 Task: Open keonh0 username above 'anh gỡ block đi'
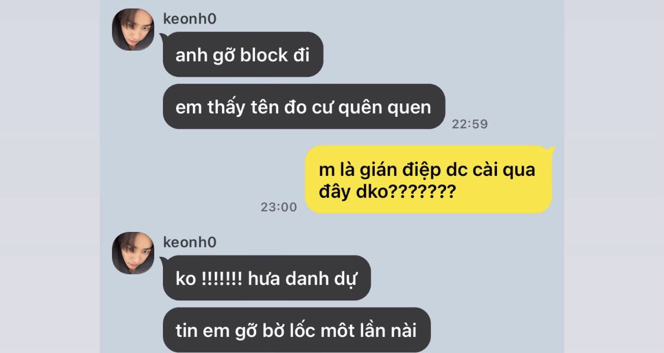point(189,19)
